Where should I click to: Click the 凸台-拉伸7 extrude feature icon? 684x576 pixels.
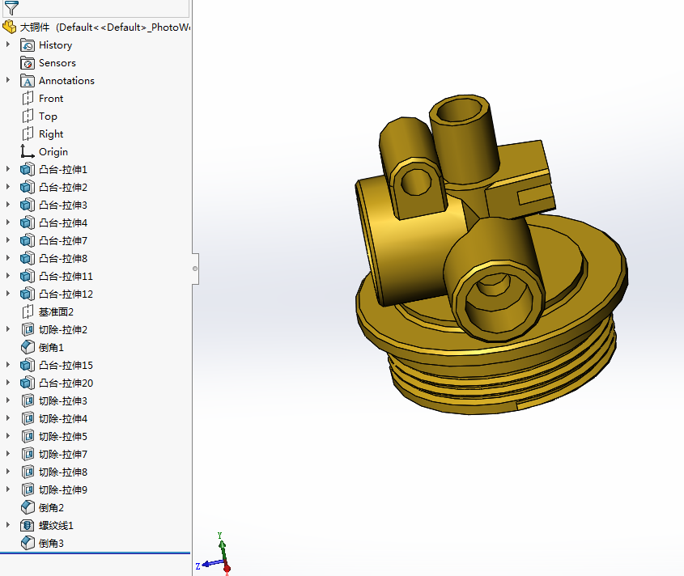[28, 241]
